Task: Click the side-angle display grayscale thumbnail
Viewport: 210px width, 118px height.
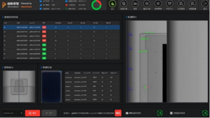Action: click(19, 87)
